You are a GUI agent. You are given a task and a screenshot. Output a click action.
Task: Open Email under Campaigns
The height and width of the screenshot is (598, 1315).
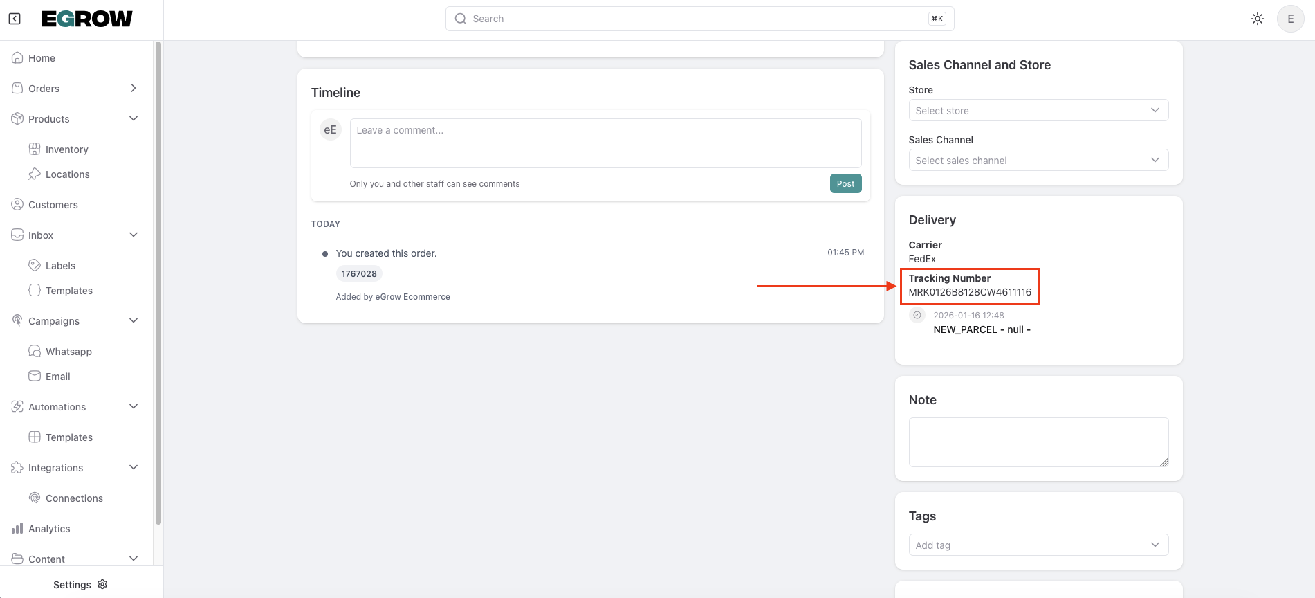(58, 377)
